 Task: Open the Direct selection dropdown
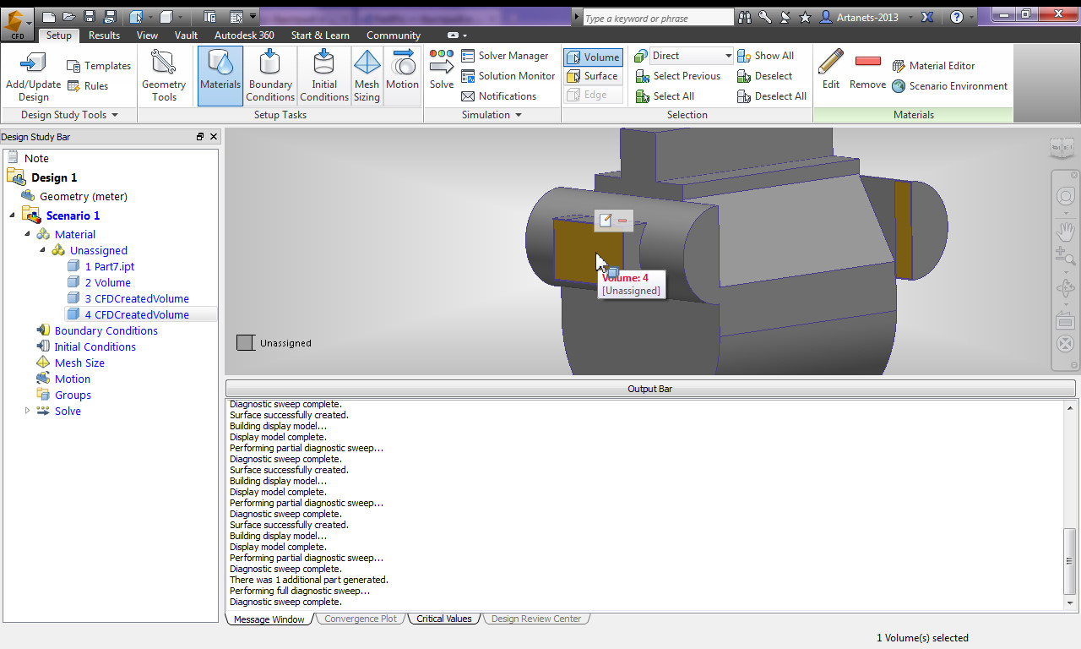coord(692,56)
